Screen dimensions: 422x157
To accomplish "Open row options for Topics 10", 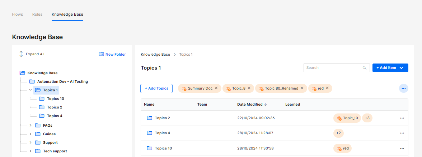I will pyautogui.click(x=402, y=148).
